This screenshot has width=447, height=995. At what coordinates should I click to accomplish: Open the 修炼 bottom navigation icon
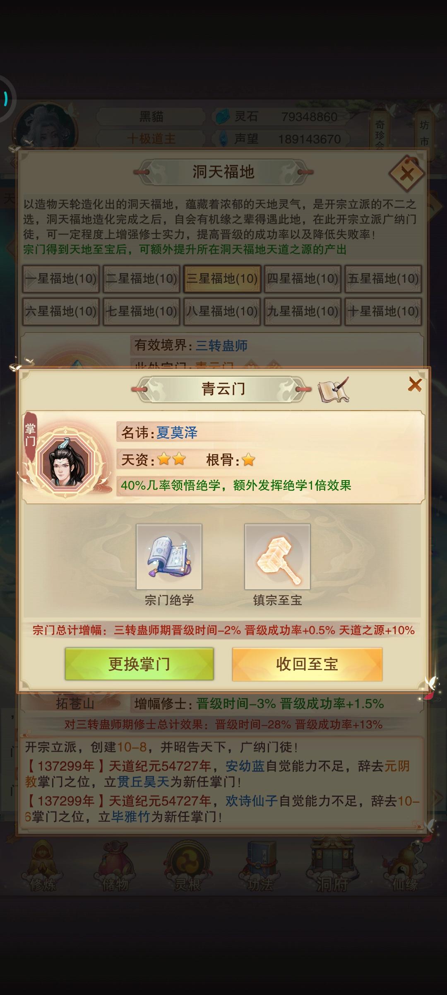tap(43, 868)
